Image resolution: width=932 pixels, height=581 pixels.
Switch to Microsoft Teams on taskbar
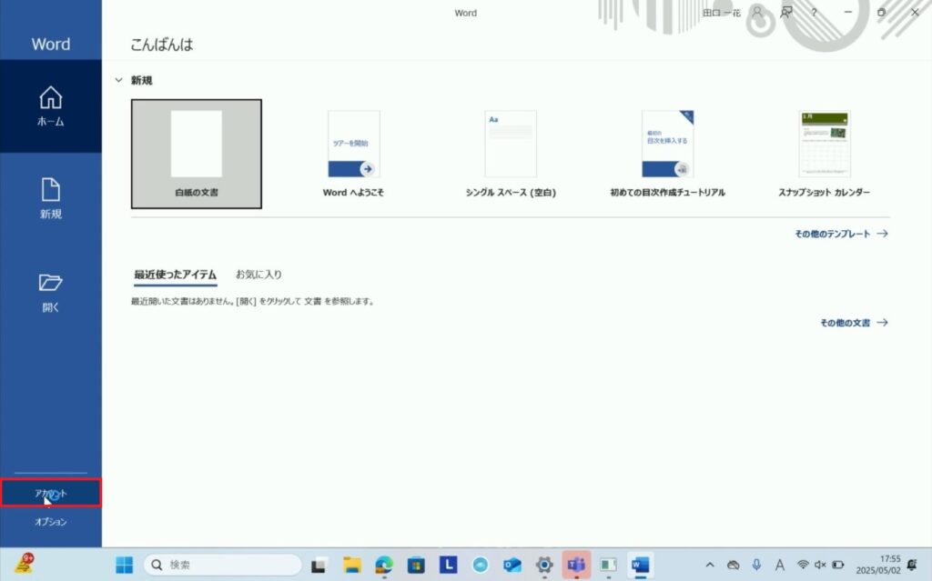pyautogui.click(x=576, y=565)
